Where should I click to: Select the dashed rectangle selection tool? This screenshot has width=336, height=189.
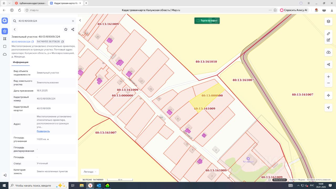[5, 46]
